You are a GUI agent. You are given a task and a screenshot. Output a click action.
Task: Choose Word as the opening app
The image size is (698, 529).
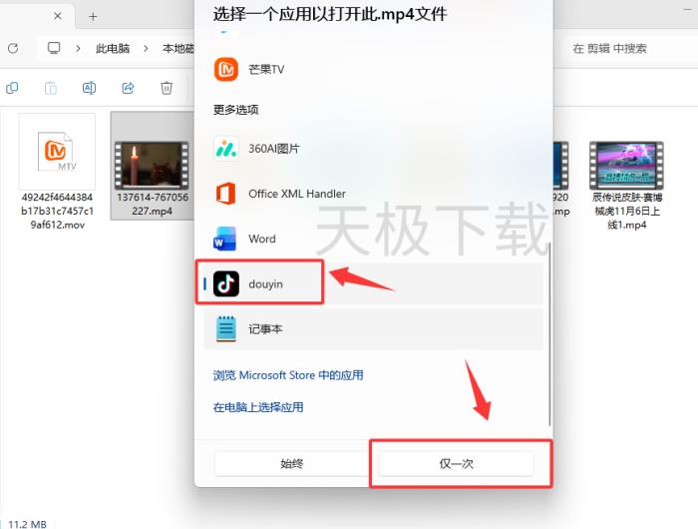(x=261, y=239)
